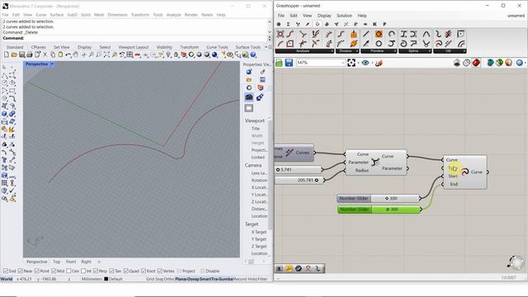The image size is (528, 297).
Task: Click the orange Divide Curve component icon
Action: point(354,34)
